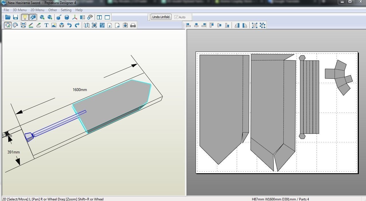
Task: Switch to single-pane window layout
Action: point(107,17)
